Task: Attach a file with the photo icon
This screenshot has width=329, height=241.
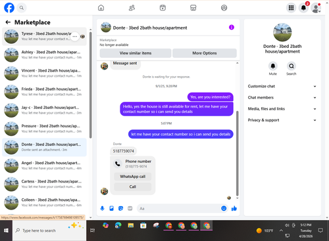Action: pos(111,208)
